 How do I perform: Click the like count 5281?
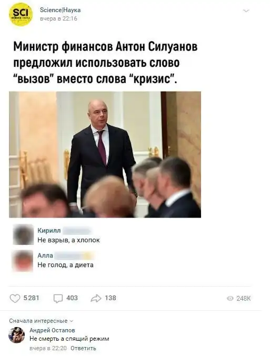[x=31, y=298]
